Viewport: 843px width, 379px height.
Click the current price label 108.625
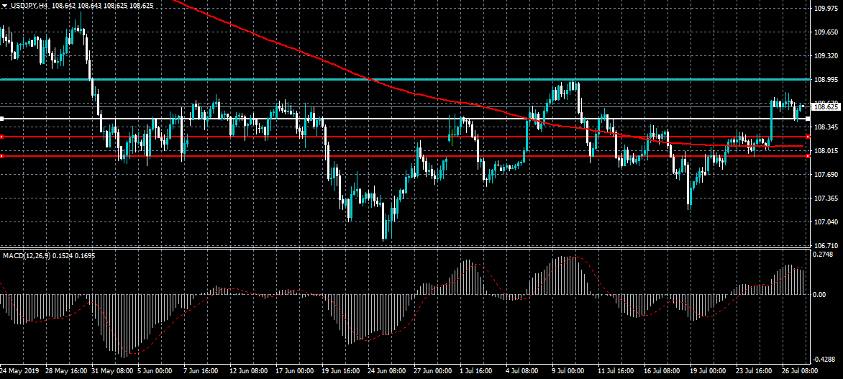pos(826,107)
